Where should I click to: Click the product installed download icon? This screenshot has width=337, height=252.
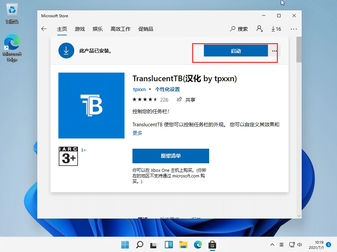click(66, 50)
